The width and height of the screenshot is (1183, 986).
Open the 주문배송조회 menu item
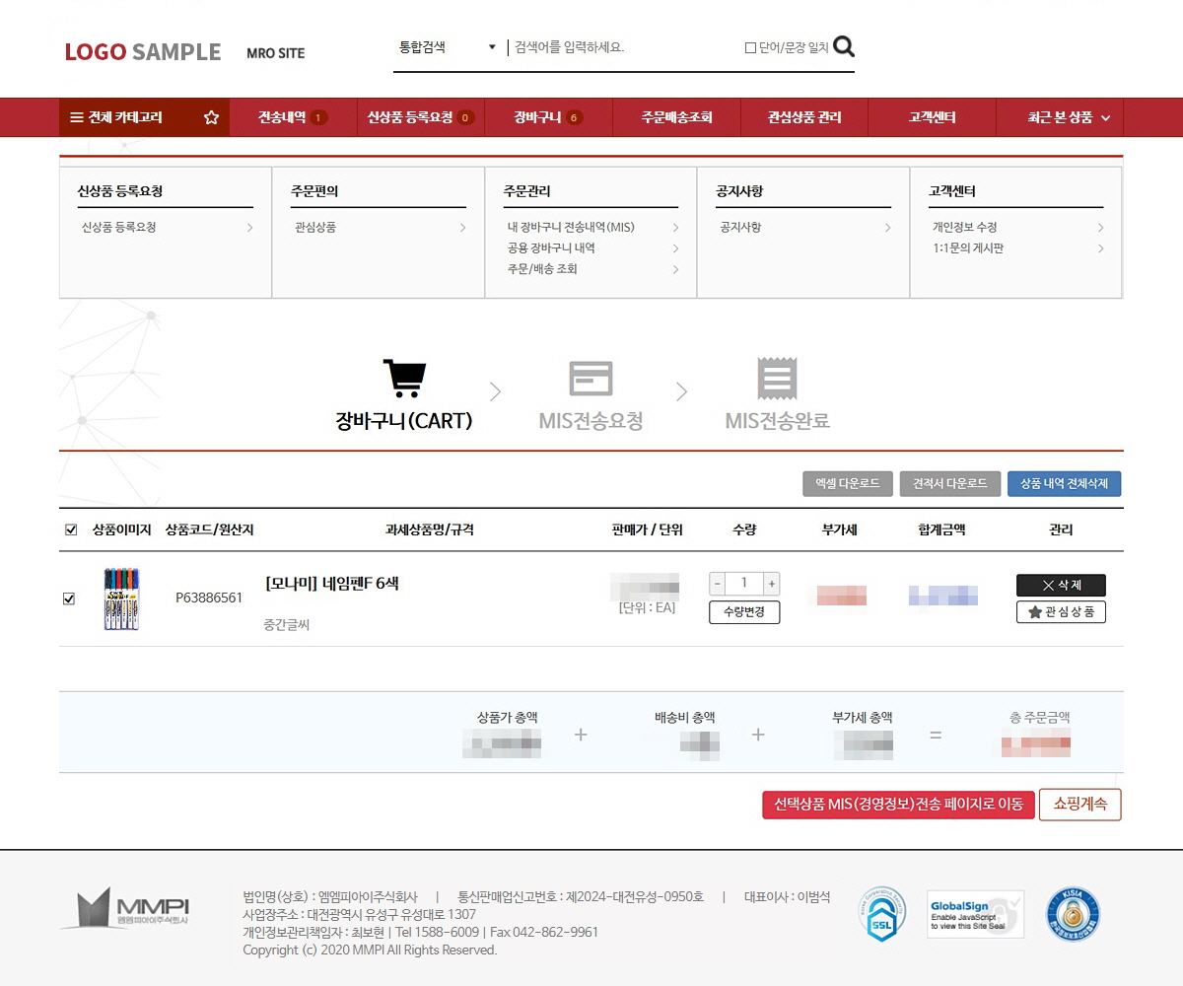coord(676,117)
